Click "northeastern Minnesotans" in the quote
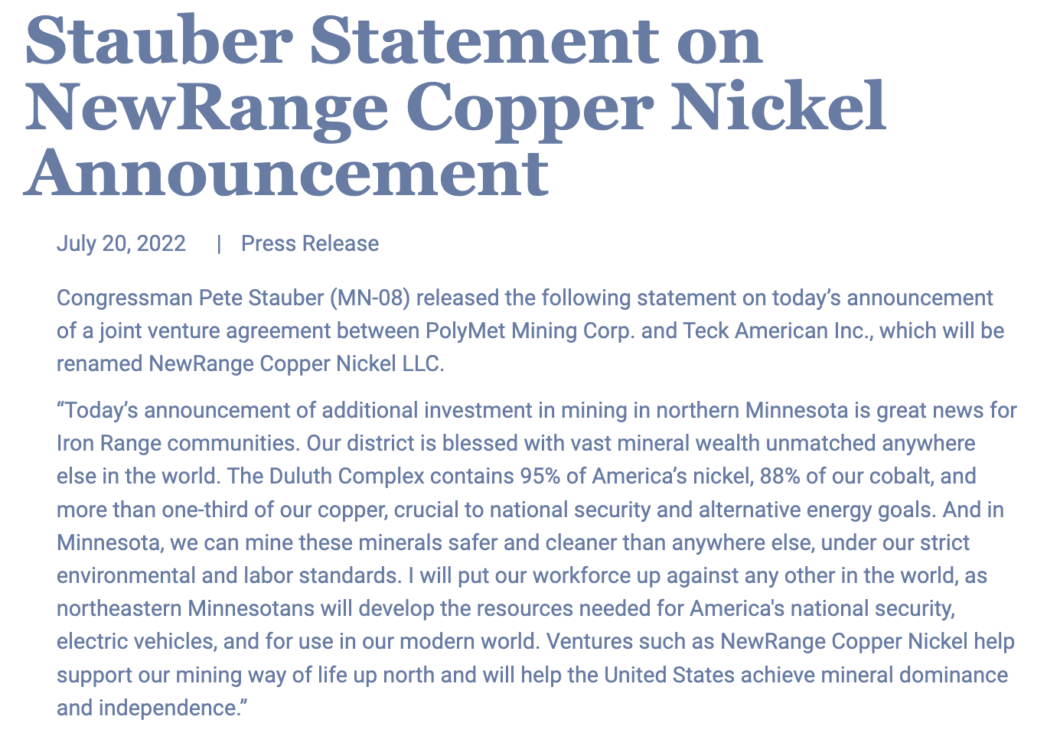The height and width of the screenshot is (736, 1047). (x=185, y=609)
